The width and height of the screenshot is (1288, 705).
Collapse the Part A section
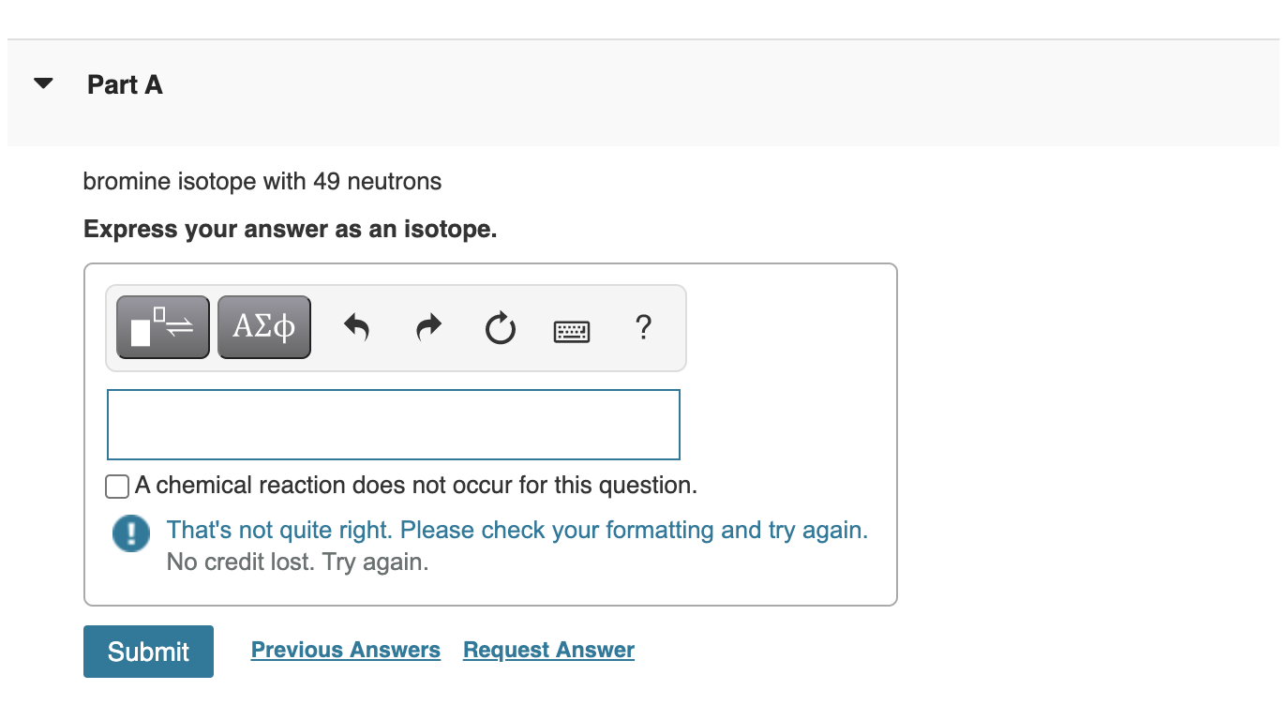pos(43,82)
